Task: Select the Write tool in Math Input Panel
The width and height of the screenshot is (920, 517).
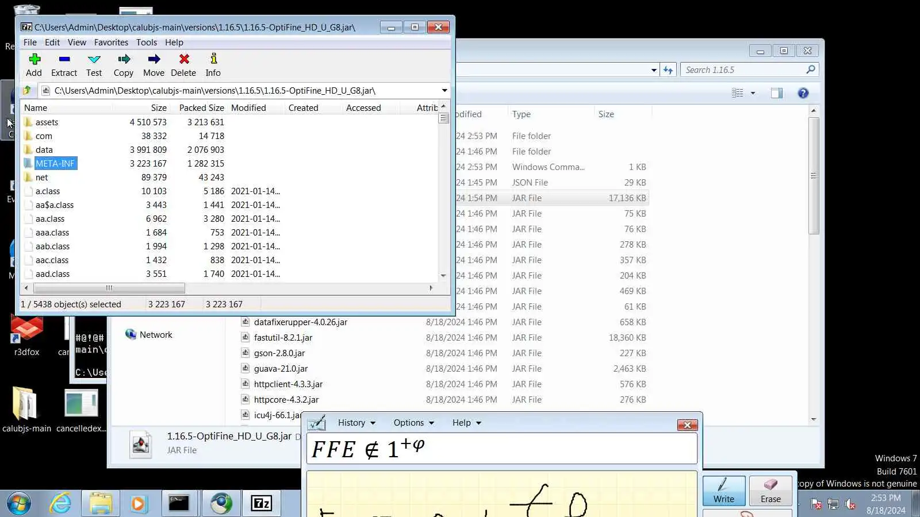Action: pyautogui.click(x=724, y=491)
